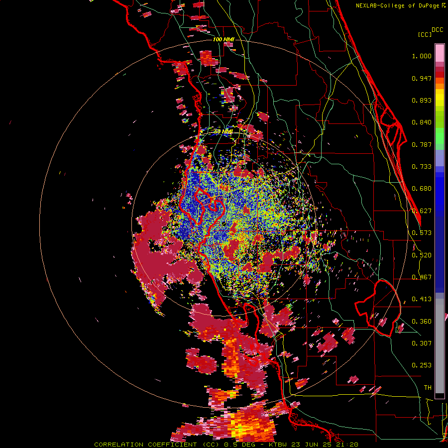448x448 pixels.
Task: Click the 0.733 legend value
Action: 422,167
